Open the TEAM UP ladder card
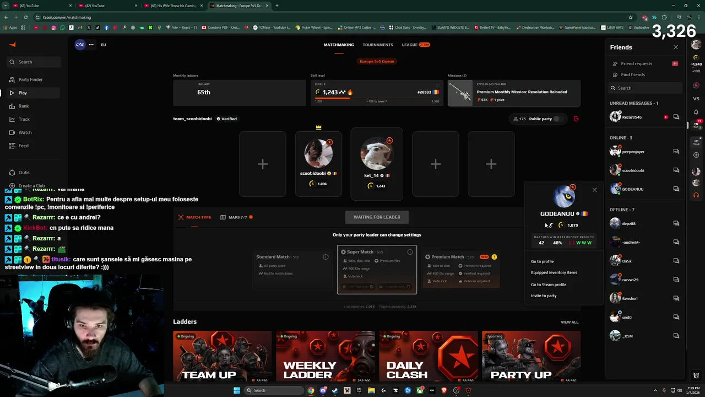The height and width of the screenshot is (397, 705). [x=223, y=357]
